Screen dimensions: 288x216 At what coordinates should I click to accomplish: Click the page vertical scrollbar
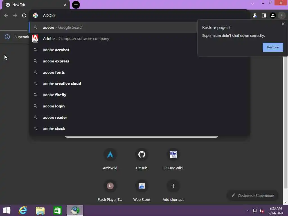[x=285, y=123]
